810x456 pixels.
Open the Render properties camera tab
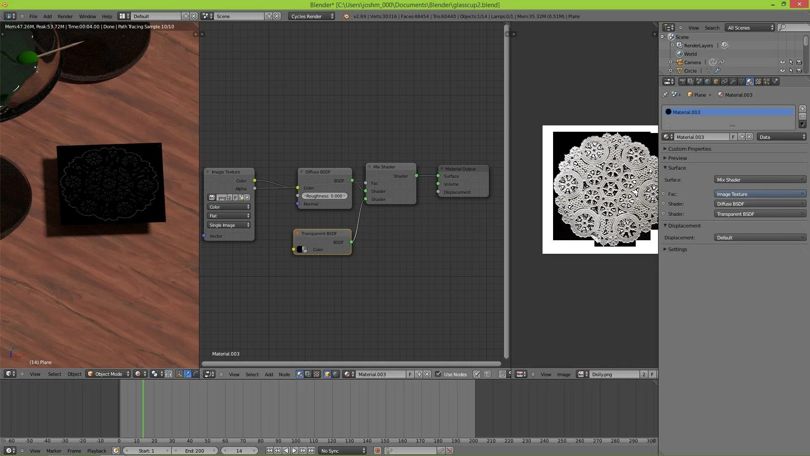click(682, 81)
